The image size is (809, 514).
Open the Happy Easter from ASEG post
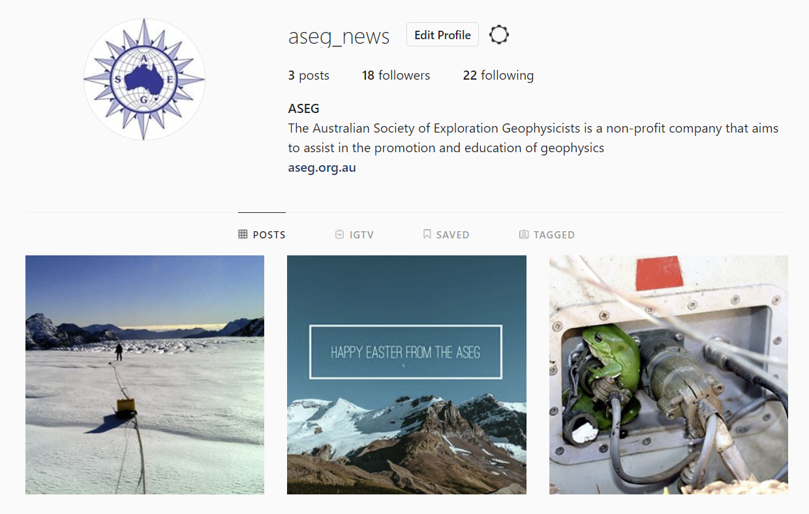coord(406,374)
